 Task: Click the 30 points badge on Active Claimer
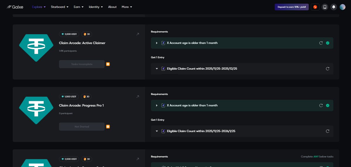tap(87, 34)
